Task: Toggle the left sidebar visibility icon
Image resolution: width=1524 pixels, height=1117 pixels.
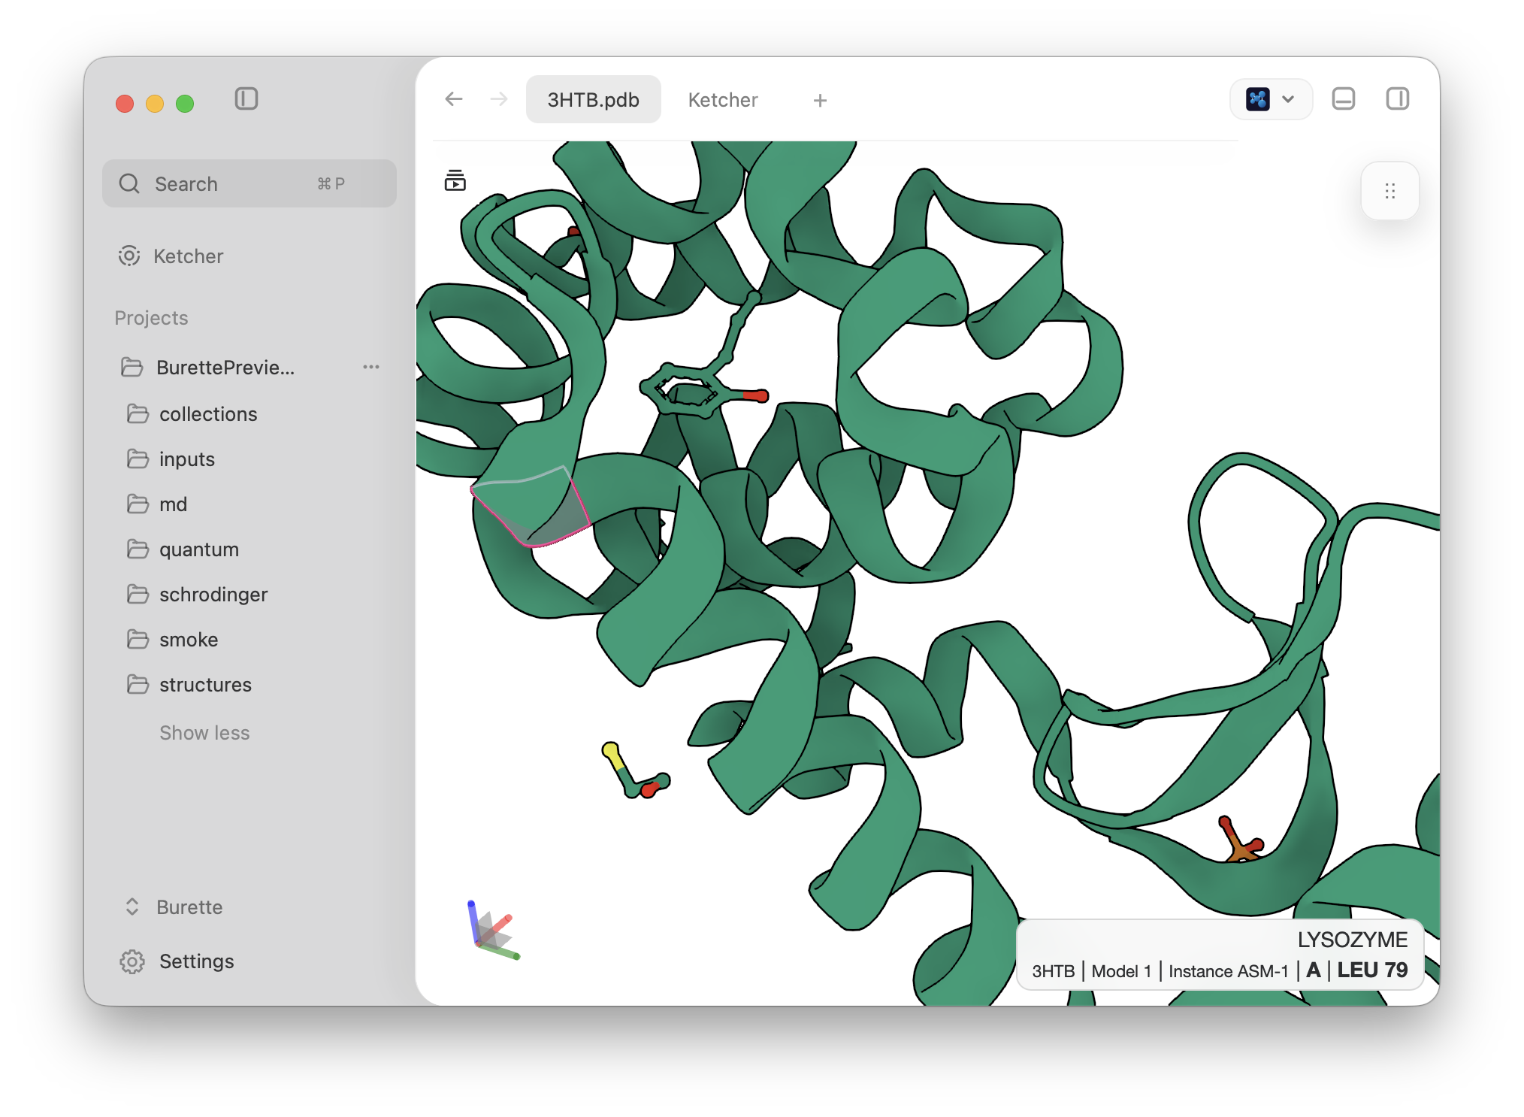Action: [x=246, y=98]
